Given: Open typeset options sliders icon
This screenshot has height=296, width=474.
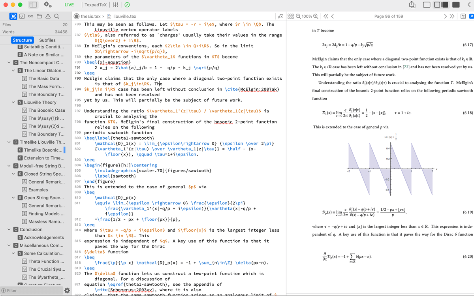Looking at the screenshot, I should [x=116, y=5].
